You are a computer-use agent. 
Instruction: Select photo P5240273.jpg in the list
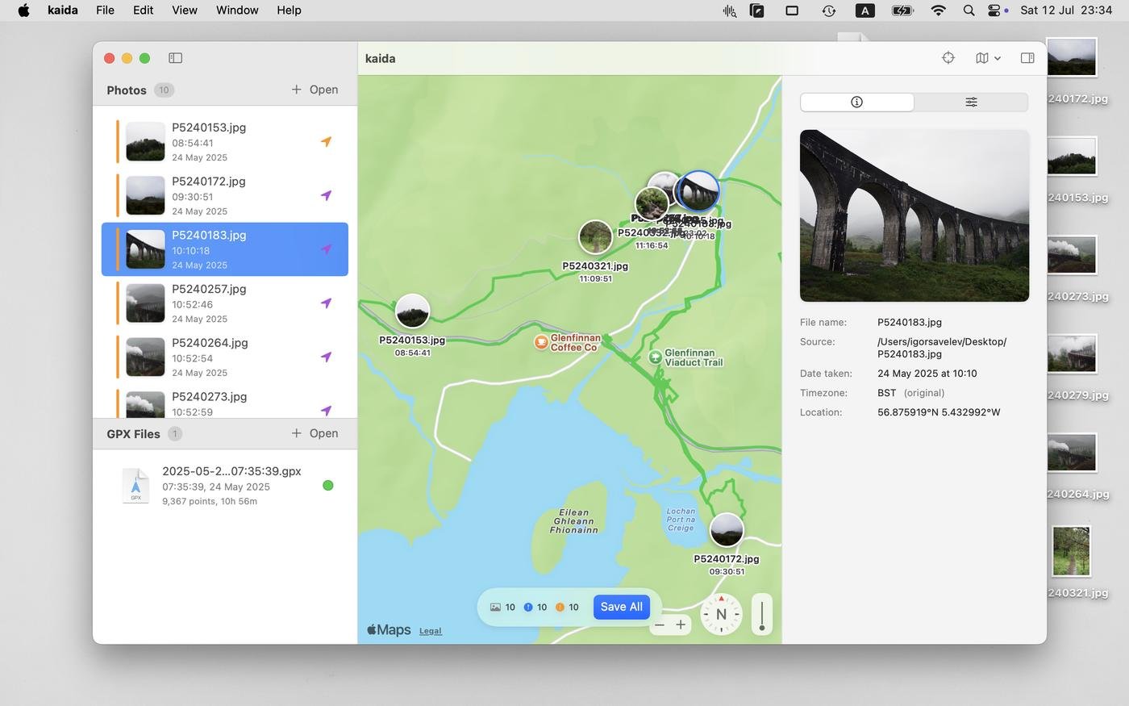[x=225, y=403]
